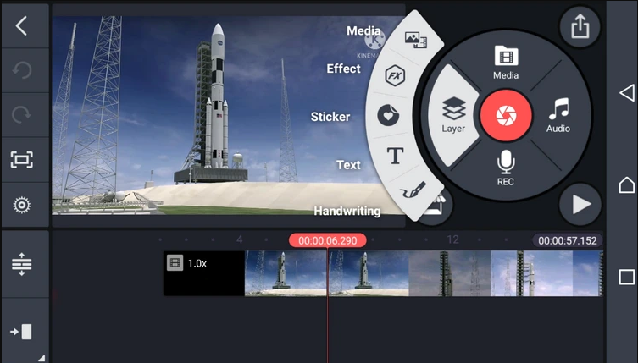The width and height of the screenshot is (638, 363).
Task: Choose the Effect FX layer icon
Action: pyautogui.click(x=393, y=75)
